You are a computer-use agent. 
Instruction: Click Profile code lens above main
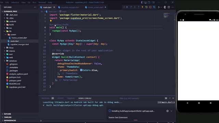(x=65, y=25)
